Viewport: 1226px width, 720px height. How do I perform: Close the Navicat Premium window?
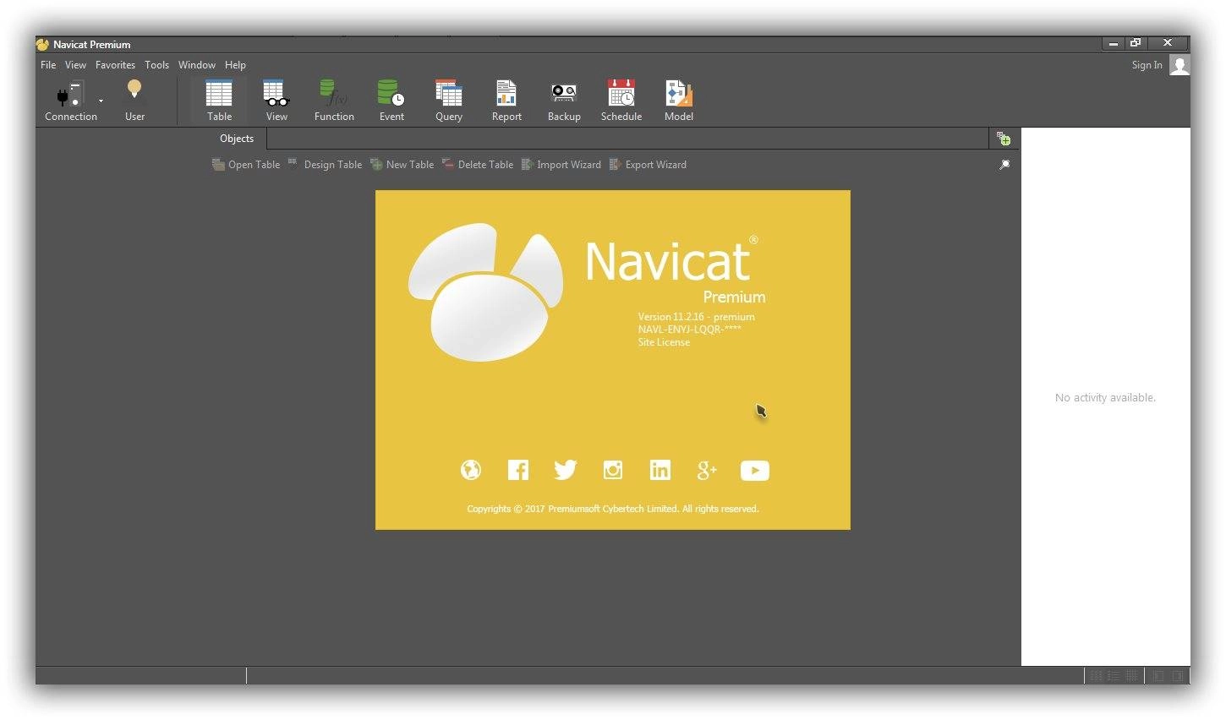pos(1168,43)
